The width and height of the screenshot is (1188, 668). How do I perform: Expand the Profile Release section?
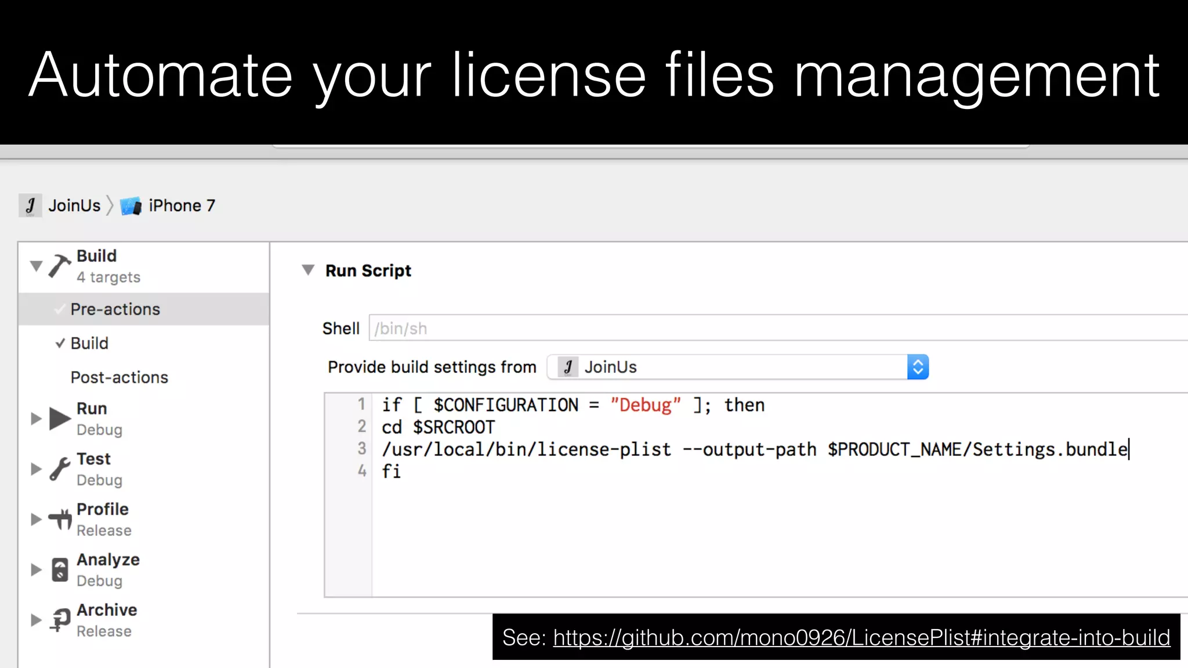(x=36, y=519)
